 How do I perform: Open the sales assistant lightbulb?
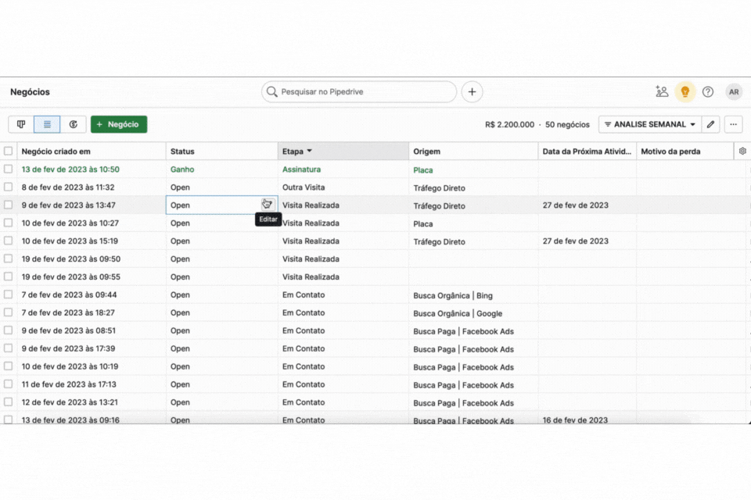[x=685, y=91]
